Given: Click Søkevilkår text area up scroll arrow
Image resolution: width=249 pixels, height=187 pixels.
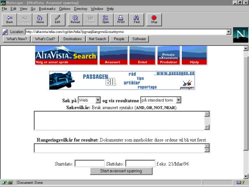Looking at the screenshot, I should [x=207, y=114].
